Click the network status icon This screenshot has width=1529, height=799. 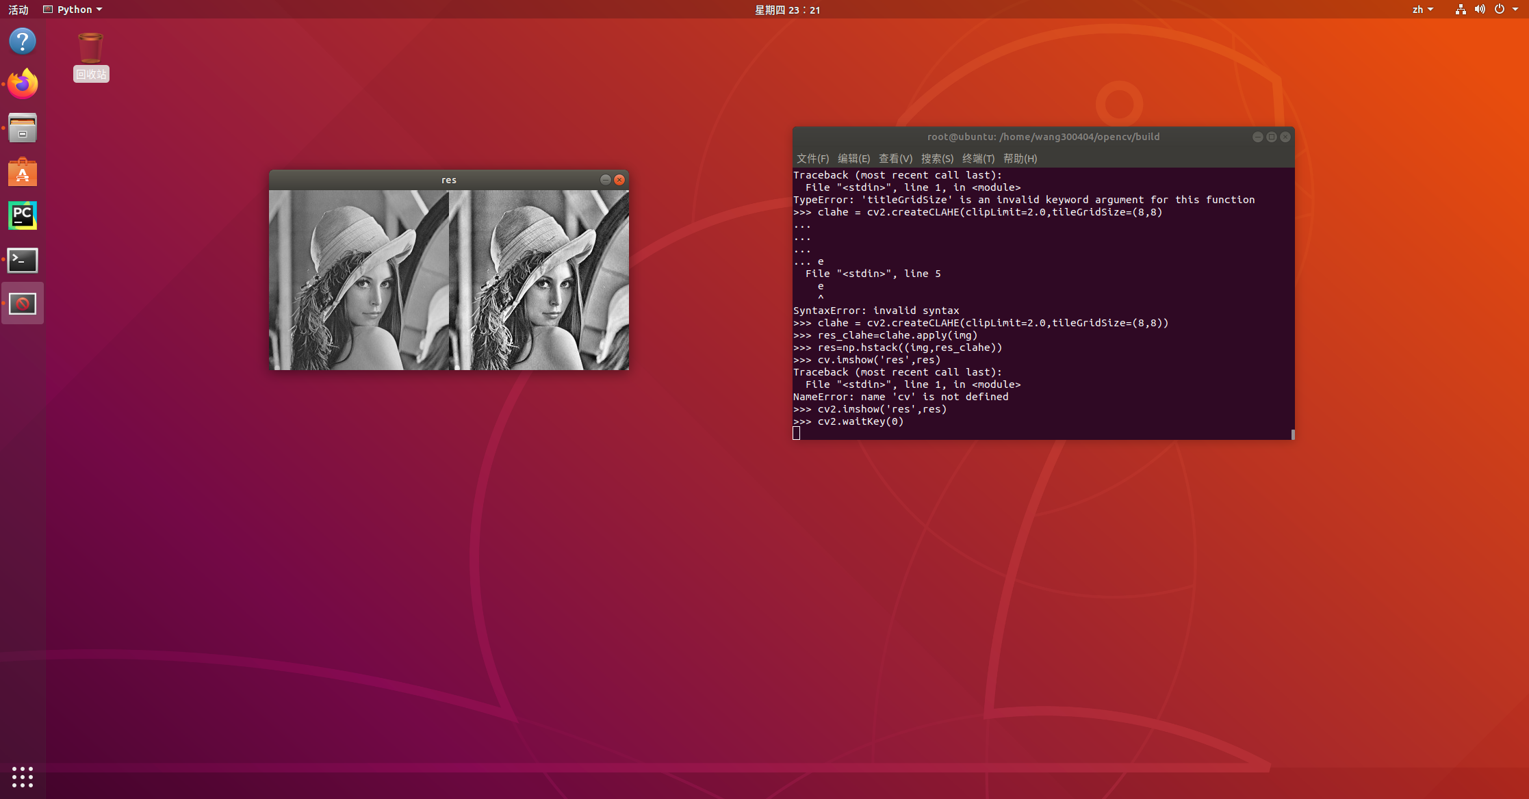[x=1460, y=10]
